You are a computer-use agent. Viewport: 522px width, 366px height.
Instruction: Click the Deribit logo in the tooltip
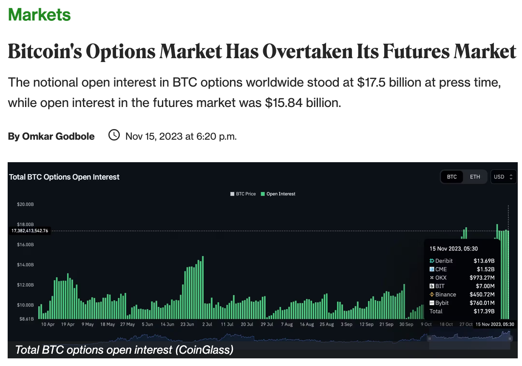point(432,261)
